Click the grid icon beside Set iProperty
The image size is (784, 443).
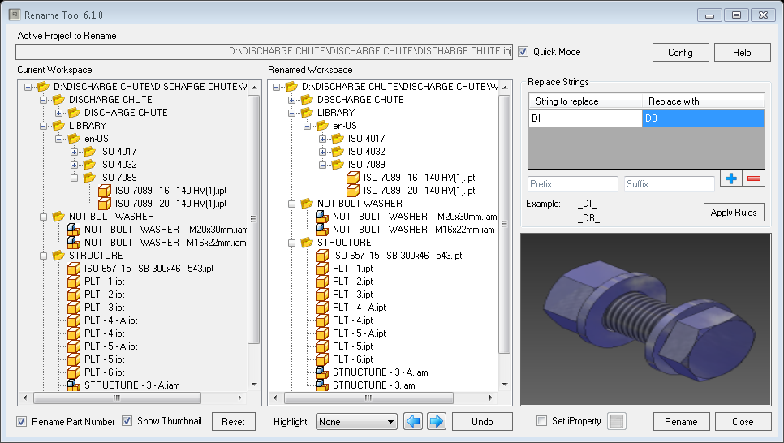click(618, 421)
